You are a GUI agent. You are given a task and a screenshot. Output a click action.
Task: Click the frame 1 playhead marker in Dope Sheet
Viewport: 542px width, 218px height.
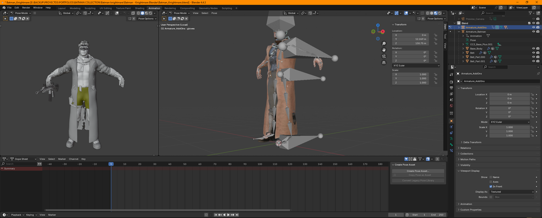[x=111, y=164]
